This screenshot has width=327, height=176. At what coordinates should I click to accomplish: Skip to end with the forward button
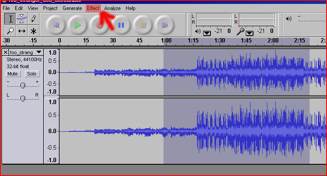coord(165,25)
